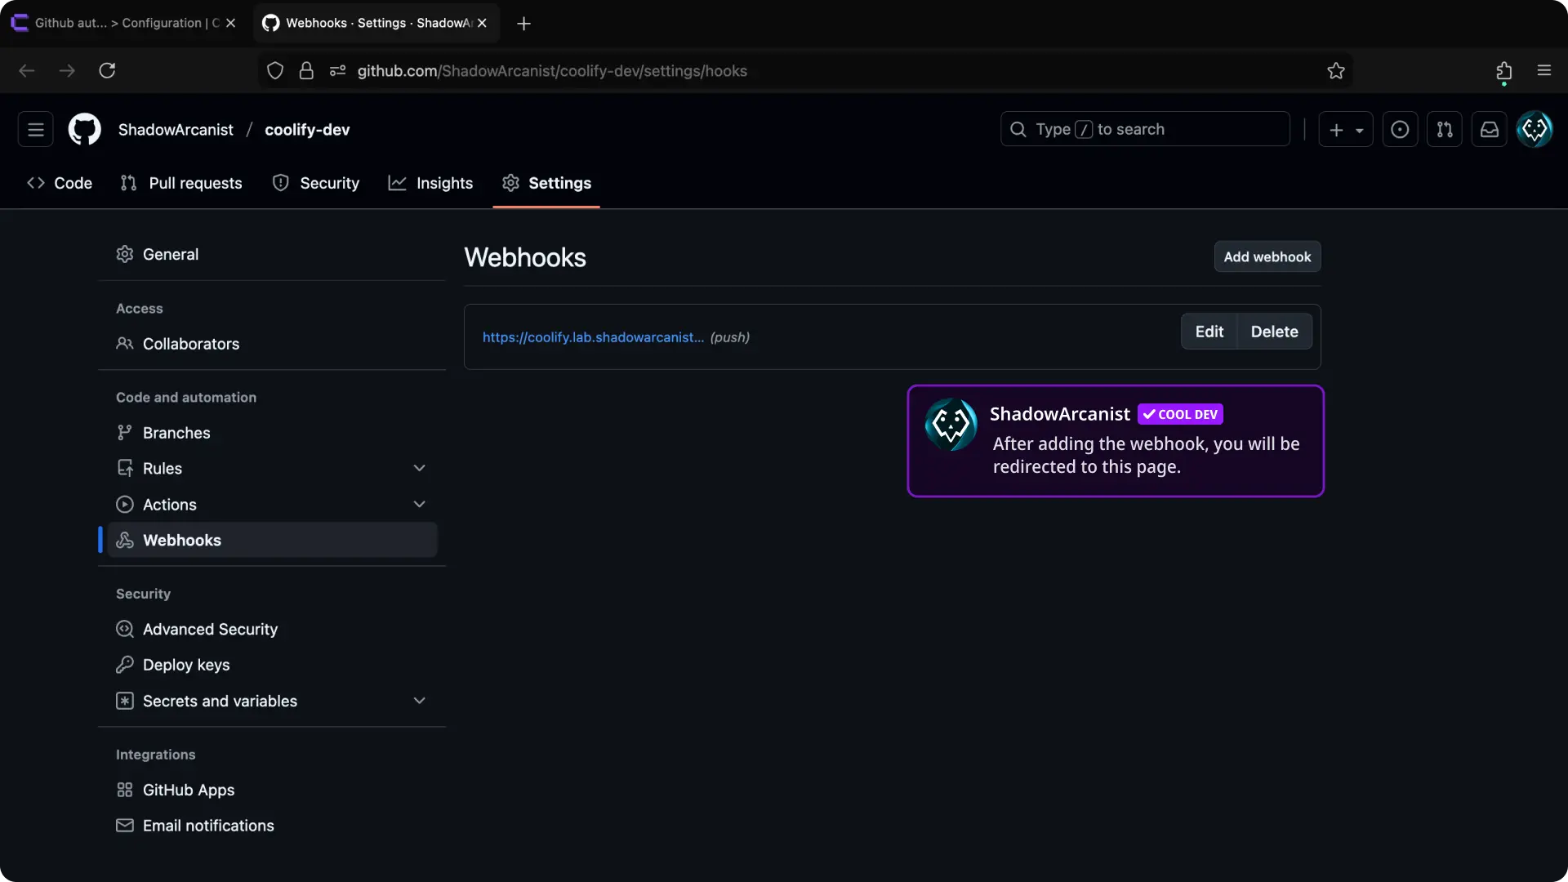This screenshot has height=882, width=1568.
Task: Open the hamburger navigation menu
Action: 35,129
